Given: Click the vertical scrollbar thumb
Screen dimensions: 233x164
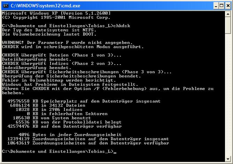Looking at the screenshot, I should coord(228,25).
